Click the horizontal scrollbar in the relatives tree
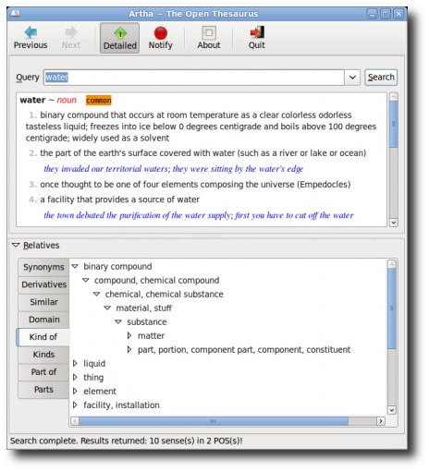 tap(214, 421)
